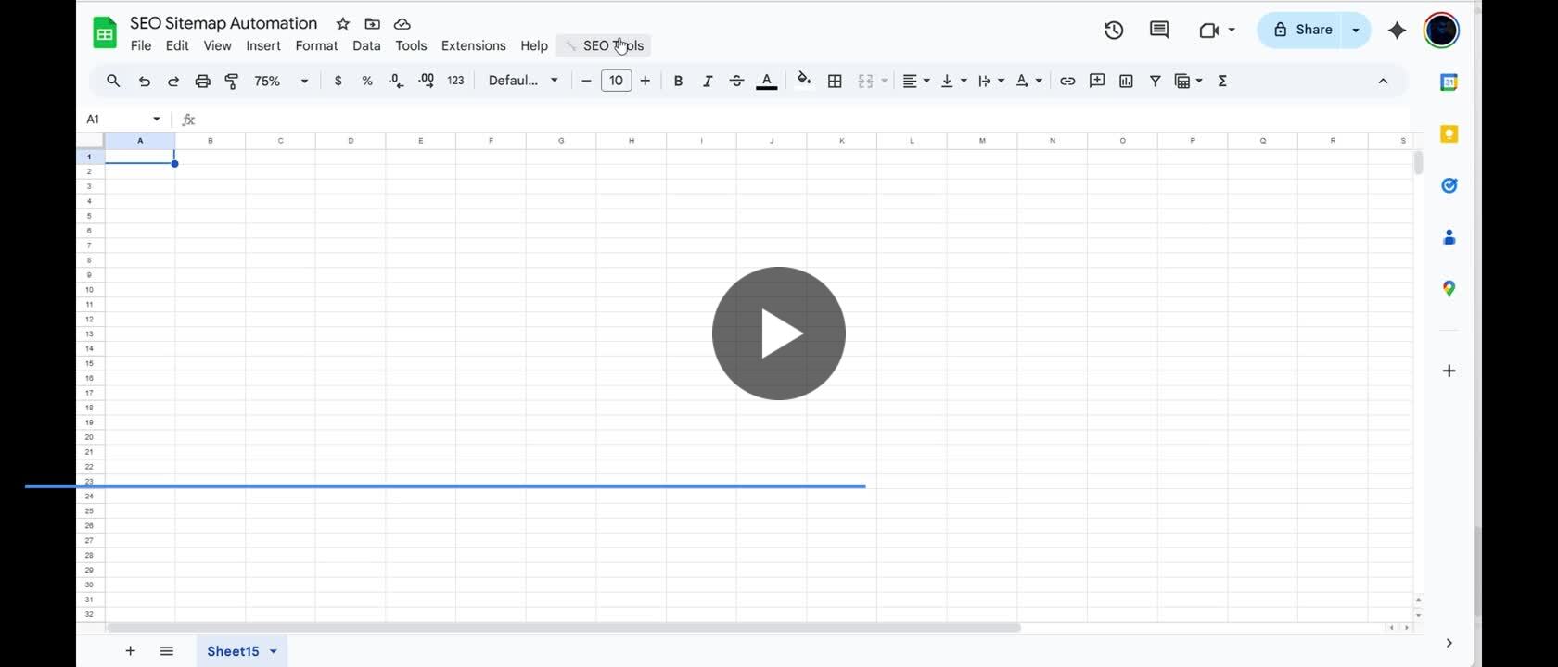
Task: Insert a chart
Action: coord(1126,81)
